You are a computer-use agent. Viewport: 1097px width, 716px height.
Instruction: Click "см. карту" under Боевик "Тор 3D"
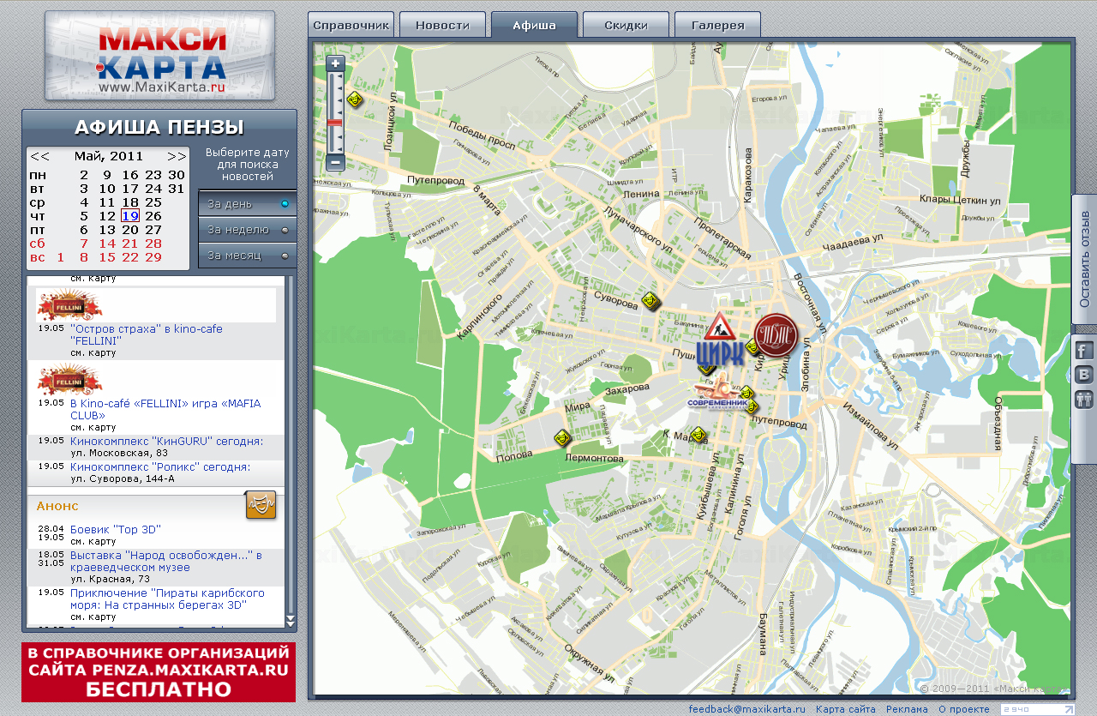point(93,541)
